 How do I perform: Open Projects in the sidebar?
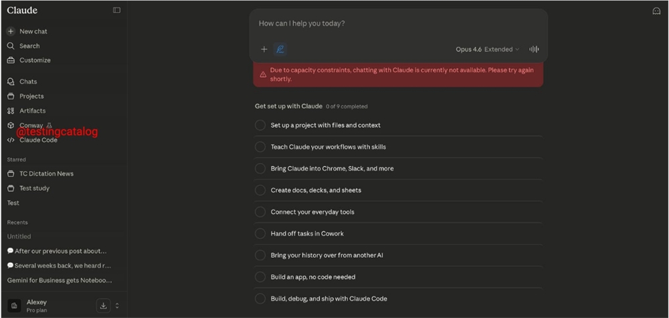31,96
